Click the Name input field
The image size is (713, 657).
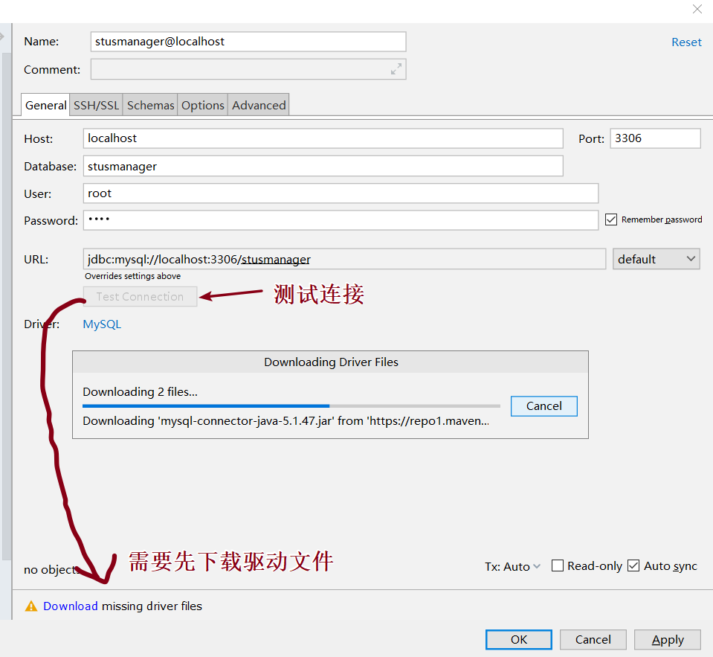[x=248, y=42]
